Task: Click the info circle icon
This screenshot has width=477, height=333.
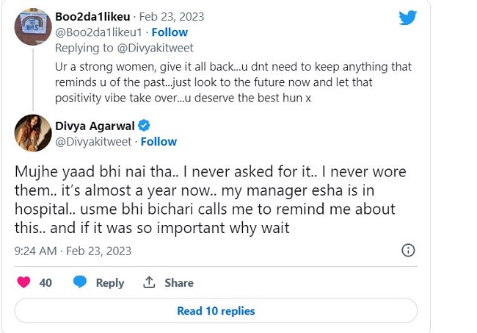Action: coord(409,251)
